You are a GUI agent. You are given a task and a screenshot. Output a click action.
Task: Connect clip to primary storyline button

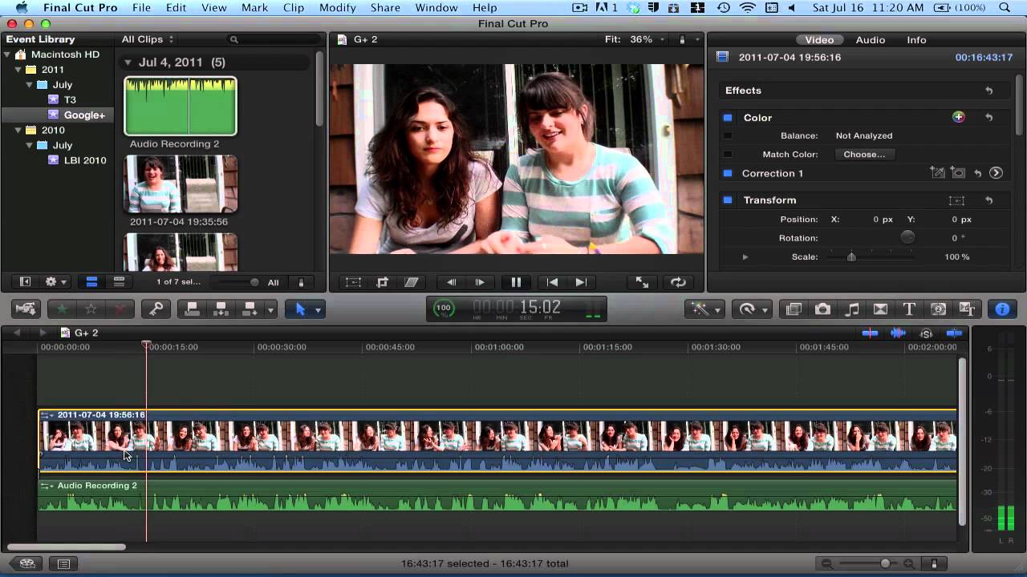(192, 309)
